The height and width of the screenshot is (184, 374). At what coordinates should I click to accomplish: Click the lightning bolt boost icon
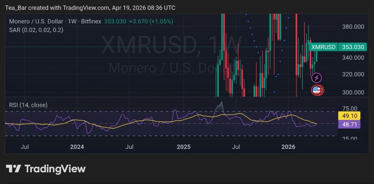coord(317,78)
